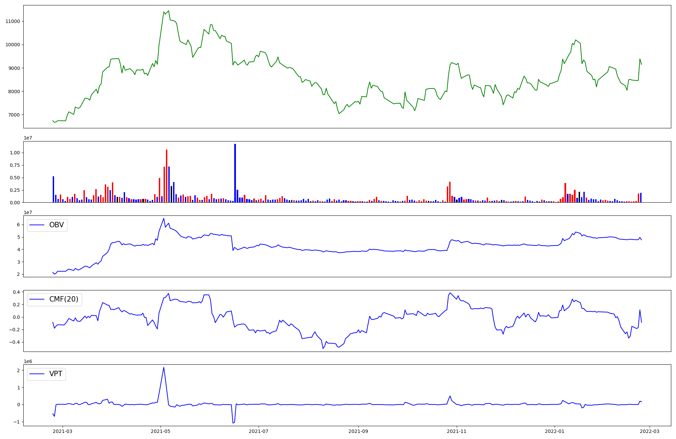Image resolution: width=676 pixels, height=439 pixels.
Task: Click the lowest dip of the CMF line
Action: click(x=323, y=348)
